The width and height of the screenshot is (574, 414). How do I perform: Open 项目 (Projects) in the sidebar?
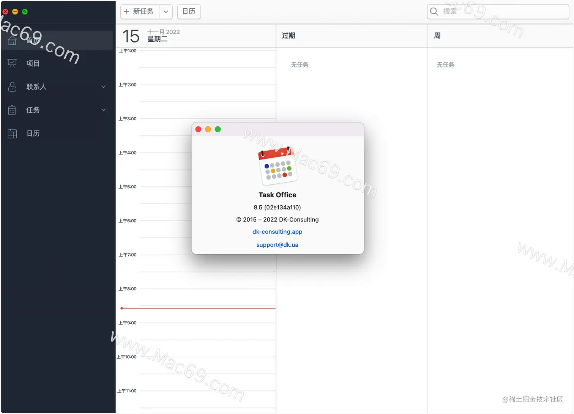click(x=57, y=63)
